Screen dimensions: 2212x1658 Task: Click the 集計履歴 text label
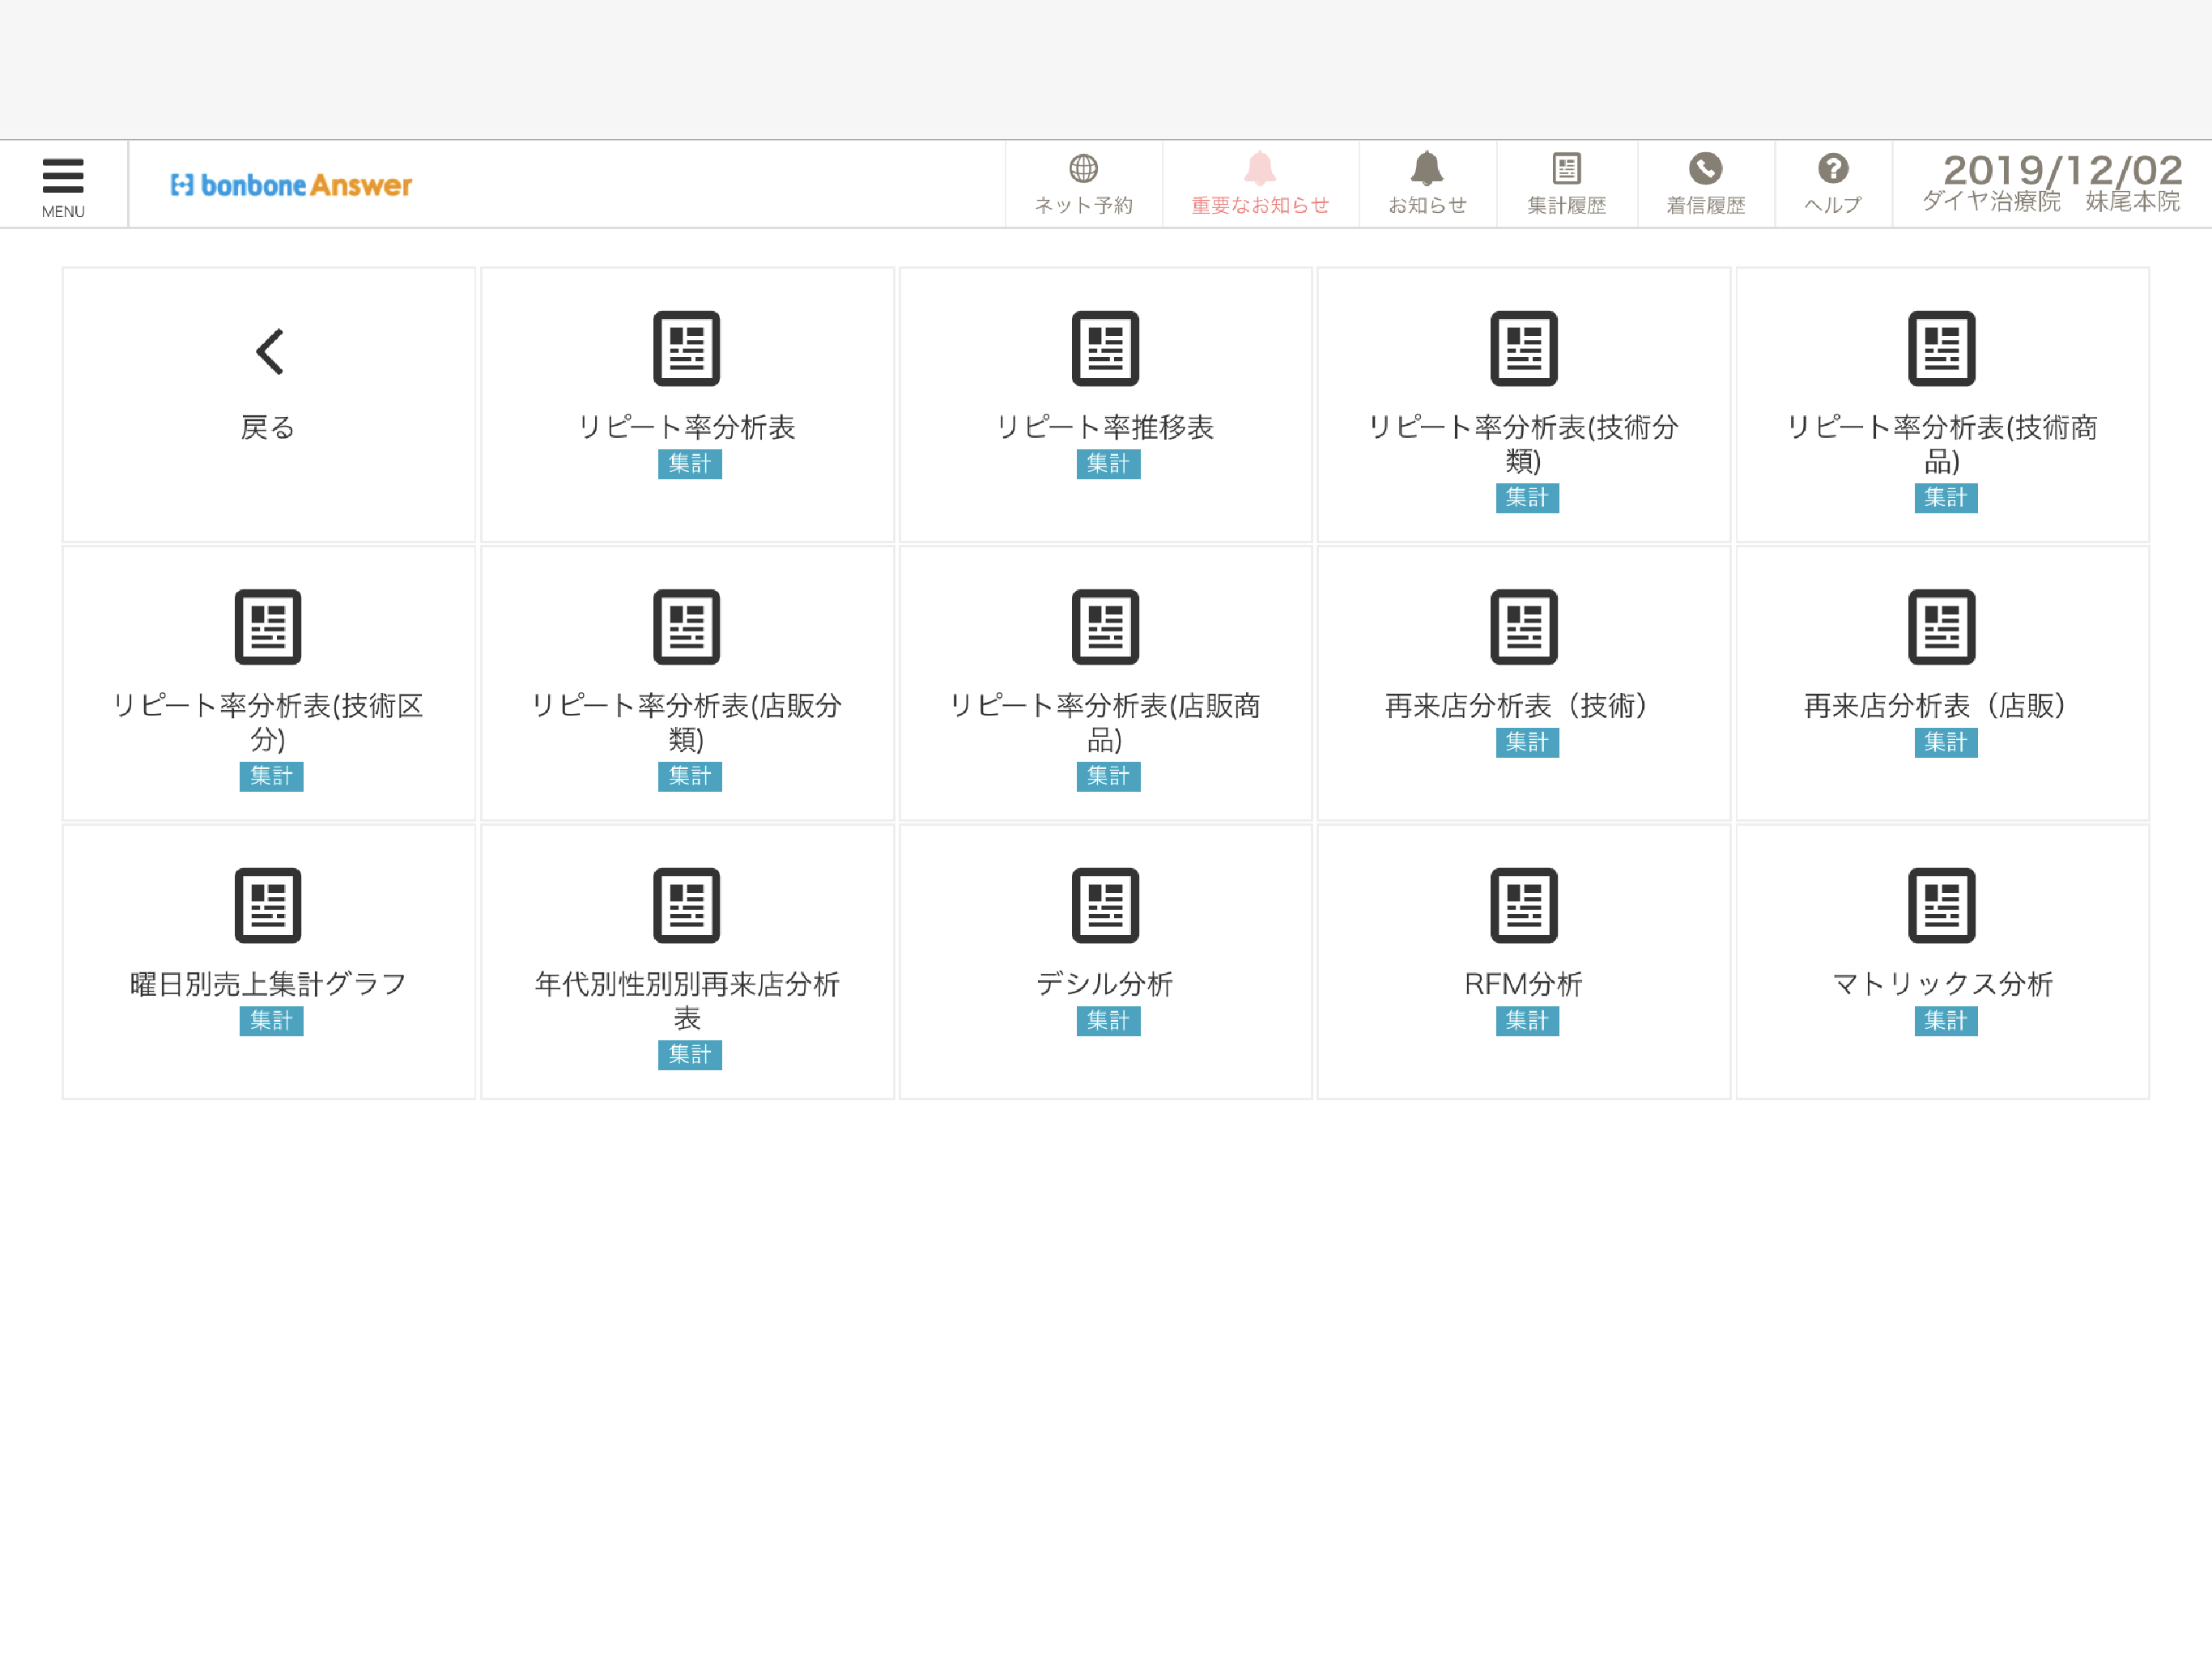1566,205
